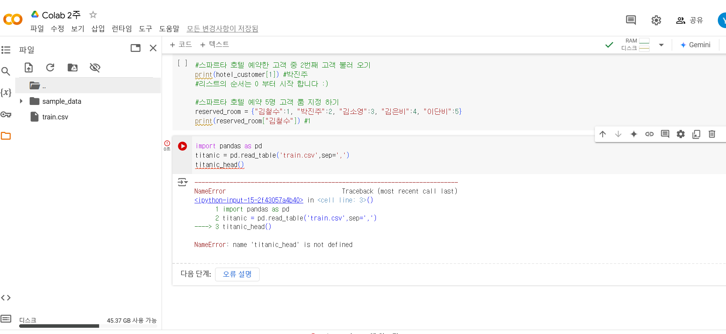Click into the pandas code editor line titanic_head()

pyautogui.click(x=220, y=165)
